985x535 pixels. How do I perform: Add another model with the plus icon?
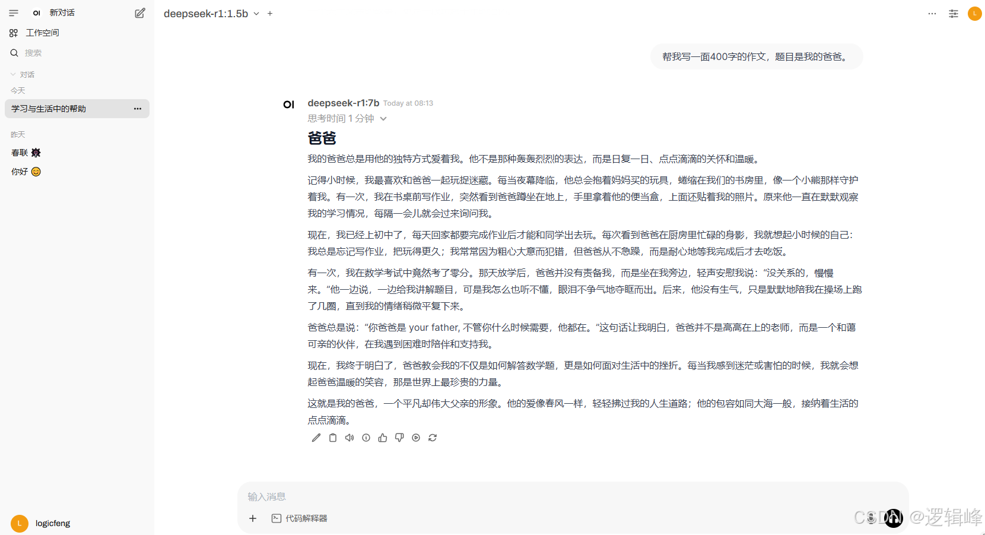tap(270, 14)
